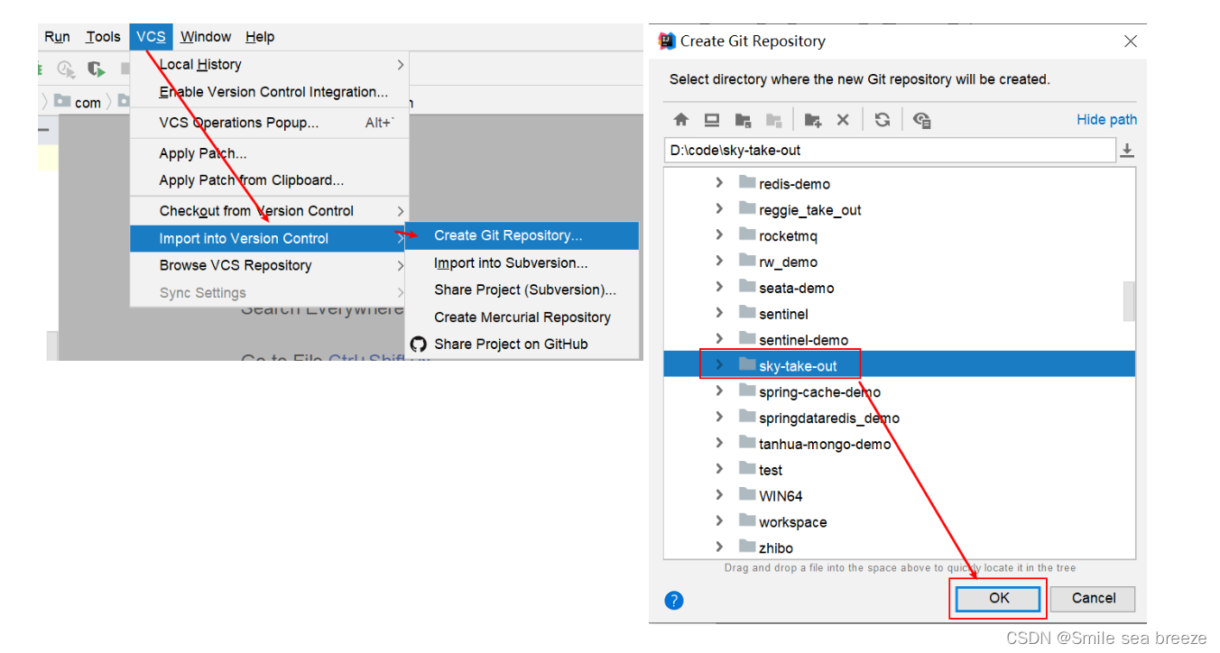Screen dimensions: 1220x653
Task: Expand the workspace folder node
Action: click(719, 521)
